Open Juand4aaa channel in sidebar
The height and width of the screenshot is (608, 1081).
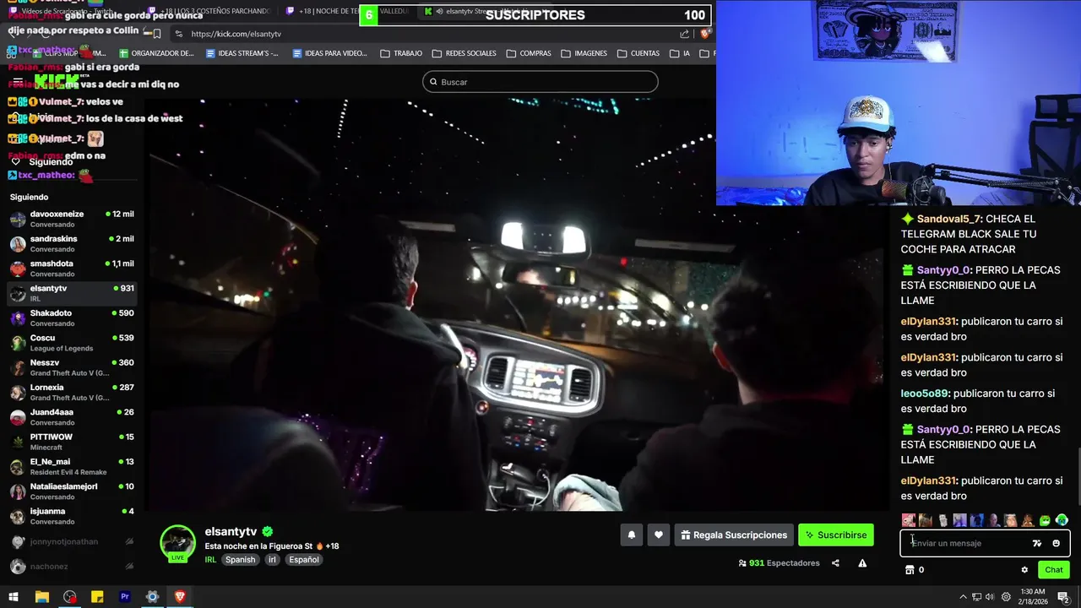(72, 417)
